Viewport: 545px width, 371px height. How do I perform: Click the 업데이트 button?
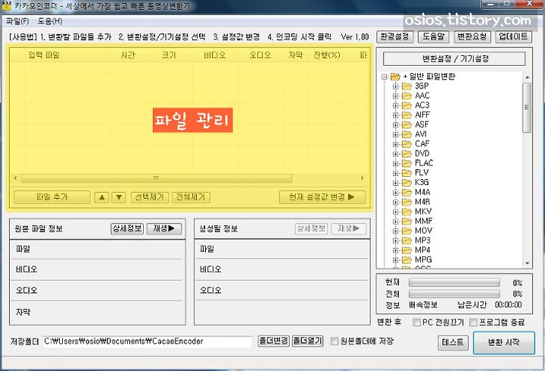click(513, 36)
